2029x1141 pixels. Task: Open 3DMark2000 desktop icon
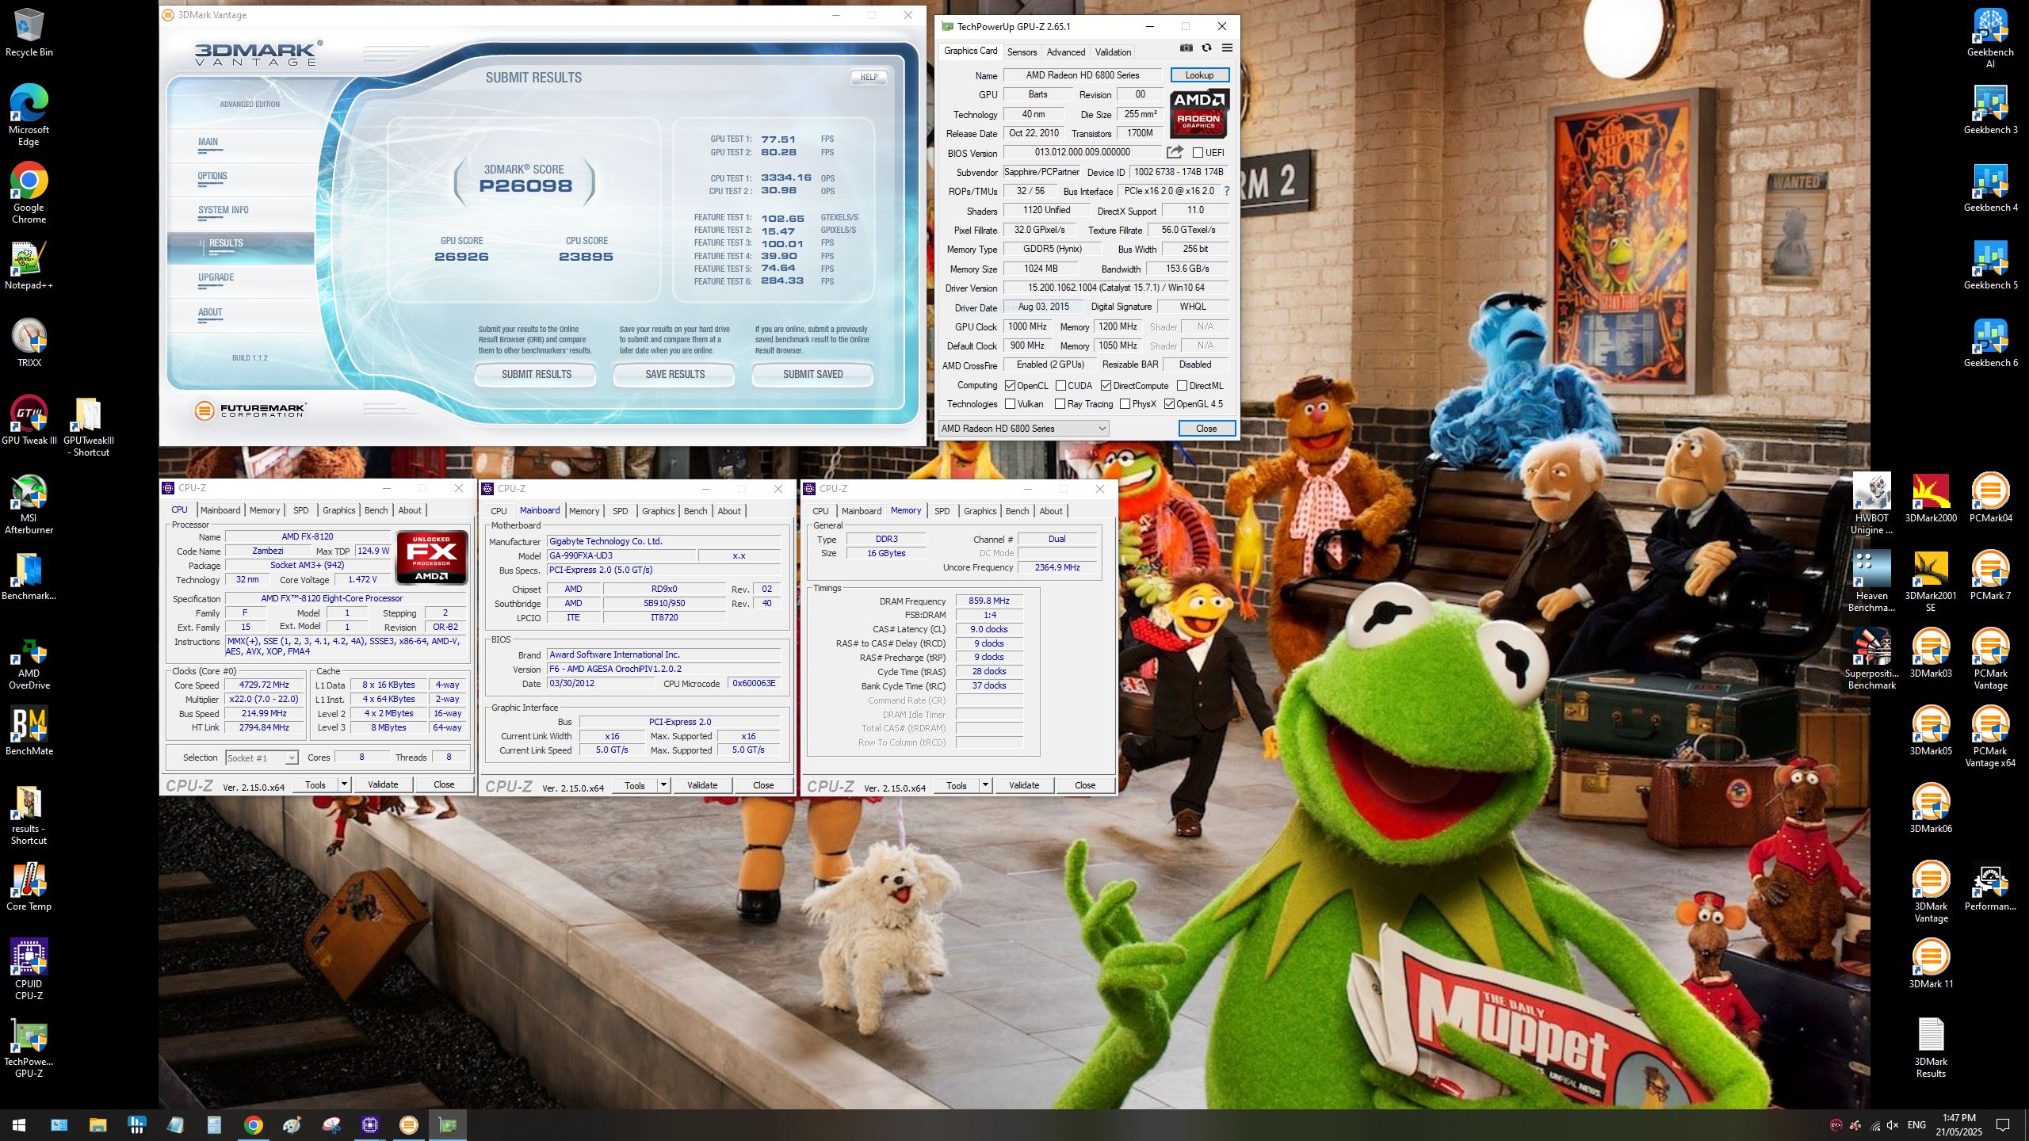(x=1931, y=498)
